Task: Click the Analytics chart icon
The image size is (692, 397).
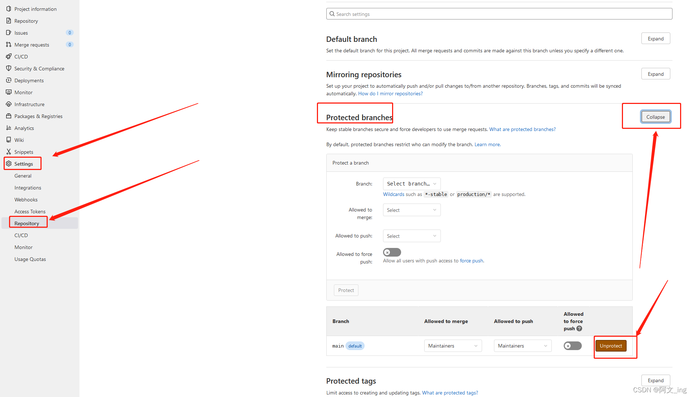Action: [9, 128]
